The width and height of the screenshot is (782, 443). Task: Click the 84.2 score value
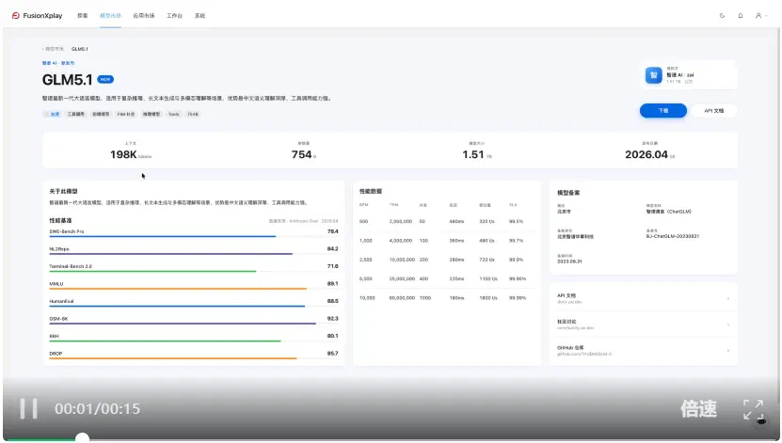point(332,248)
